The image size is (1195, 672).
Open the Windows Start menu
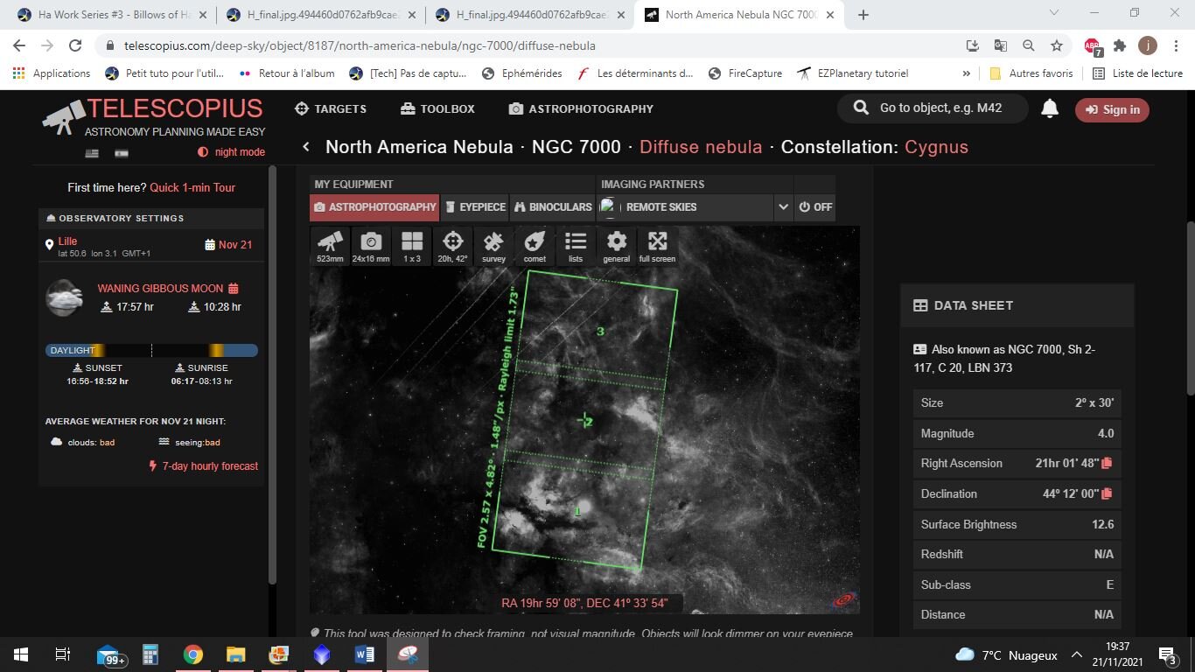(20, 654)
